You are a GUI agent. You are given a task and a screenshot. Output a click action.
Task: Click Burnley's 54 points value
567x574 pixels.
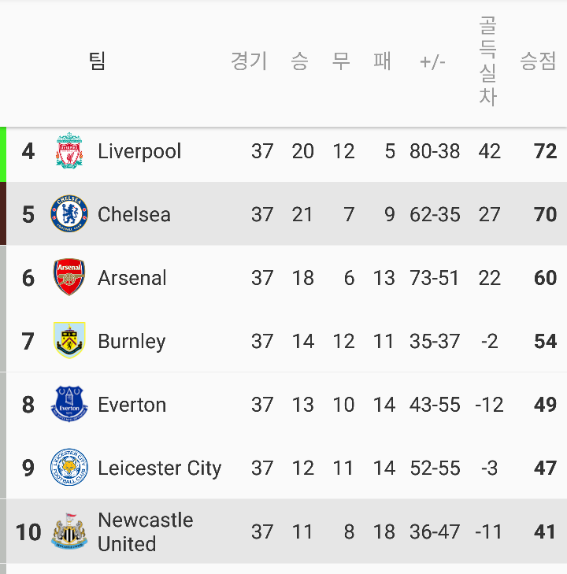click(546, 341)
